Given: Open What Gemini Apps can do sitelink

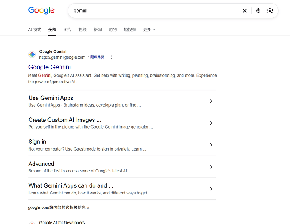Looking at the screenshot, I should [71, 185].
